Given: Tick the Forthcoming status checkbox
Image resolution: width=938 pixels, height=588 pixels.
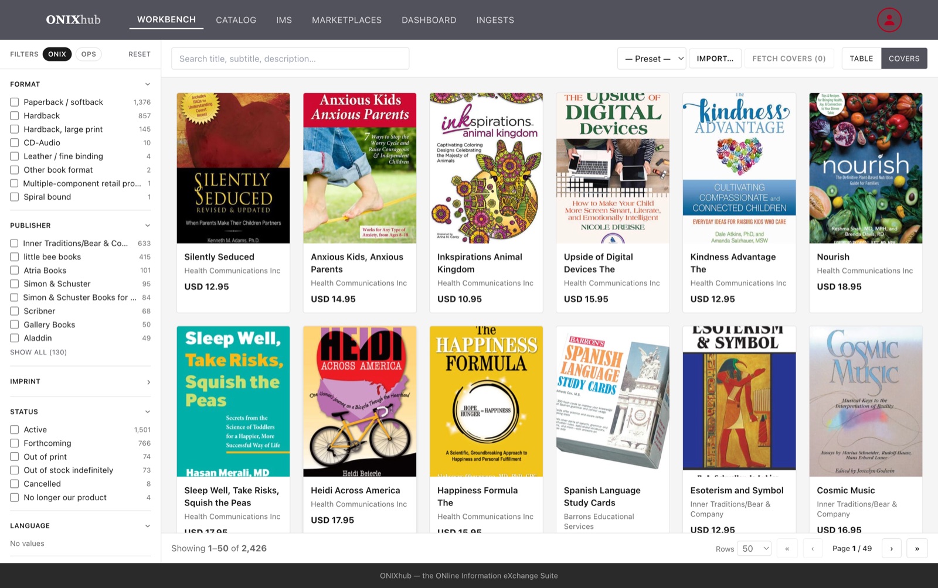Looking at the screenshot, I should coord(15,443).
